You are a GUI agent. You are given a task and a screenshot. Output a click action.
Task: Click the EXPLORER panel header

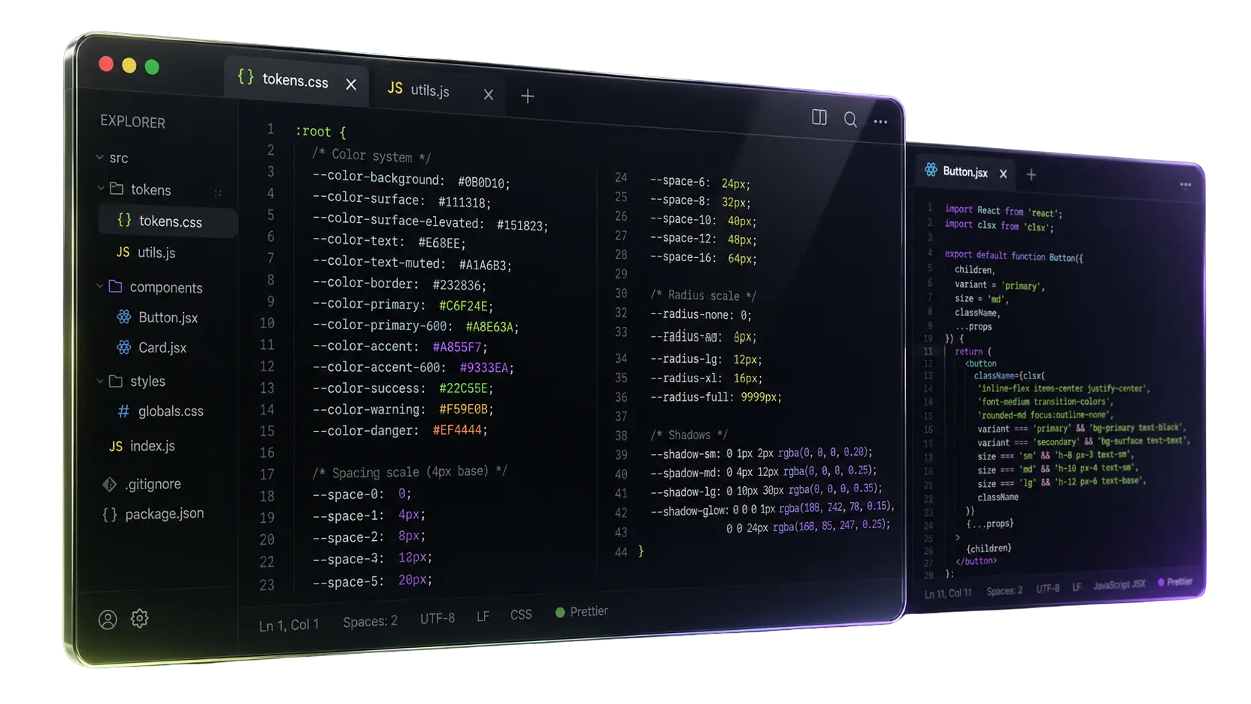[x=132, y=121]
